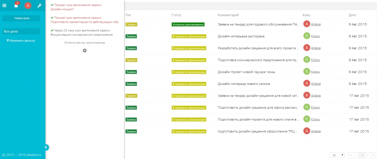Image resolution: width=377 pixels, height=159 pixels.
Task: Open the red 'A' user profile icon in sidebar header
Action: [28, 5]
